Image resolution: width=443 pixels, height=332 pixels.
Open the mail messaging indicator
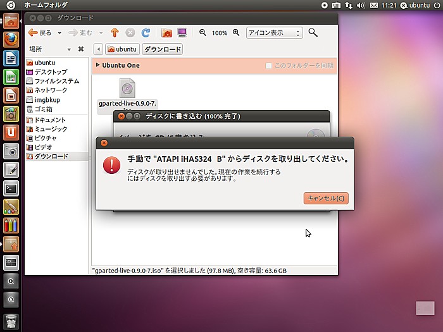(374, 5)
